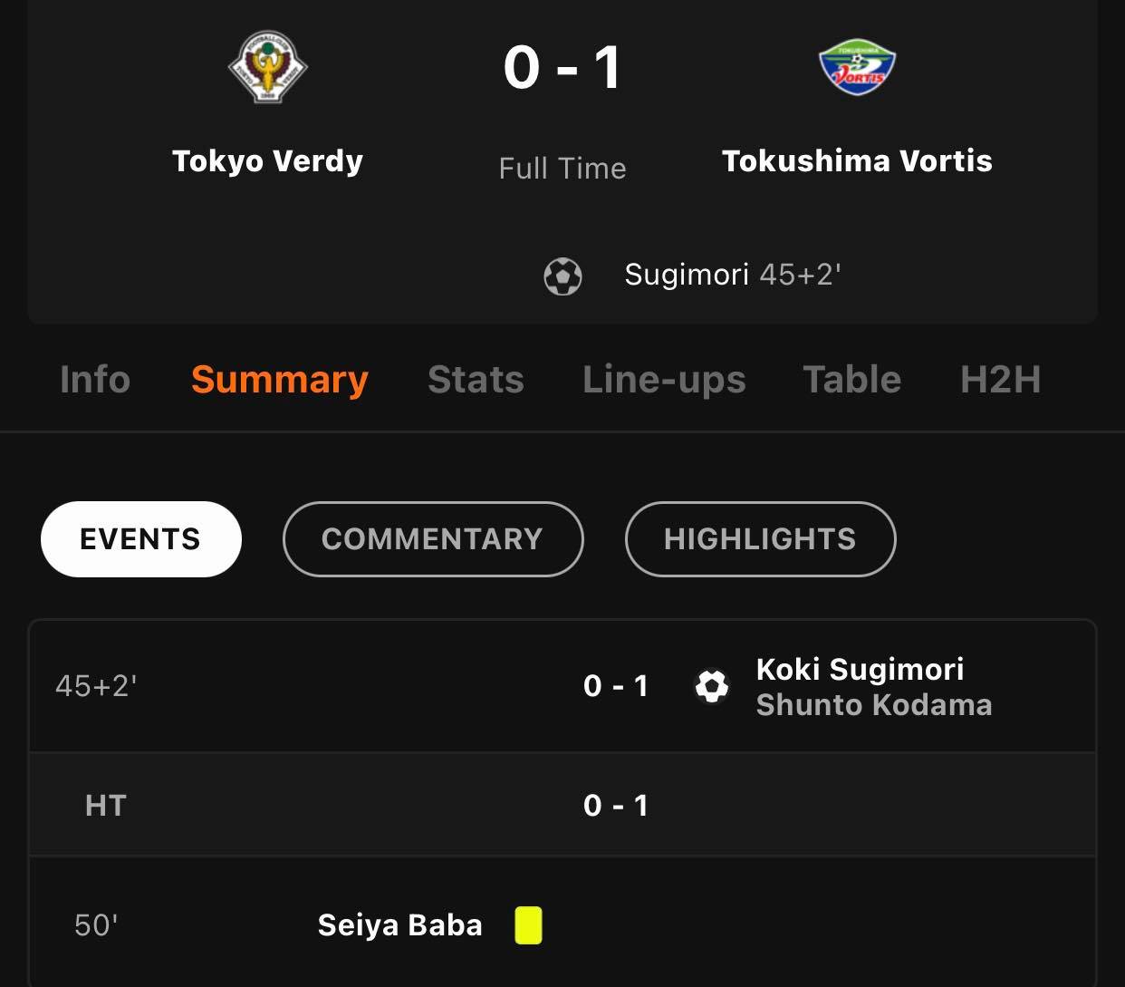Switch to the COMMENTARY view
The width and height of the screenshot is (1125, 987).
432,539
